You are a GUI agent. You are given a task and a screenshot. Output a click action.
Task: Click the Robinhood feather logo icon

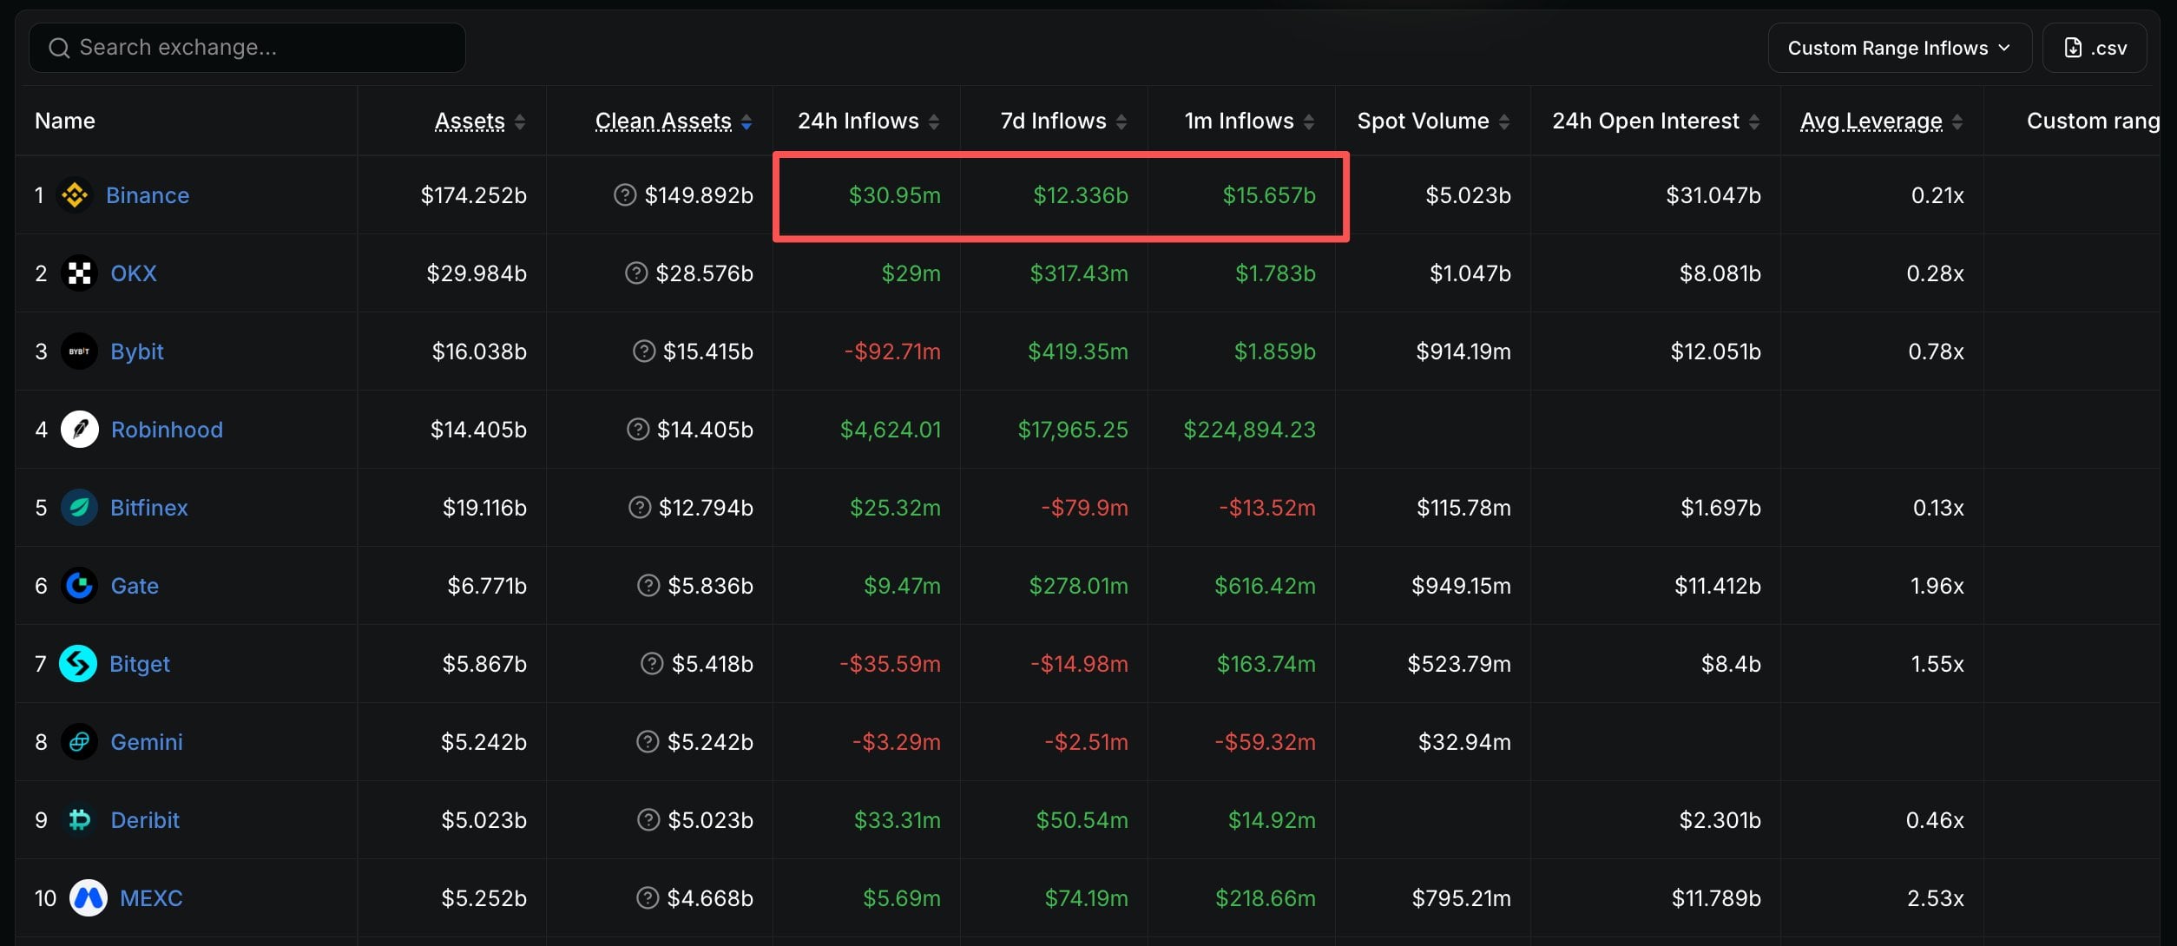79,430
